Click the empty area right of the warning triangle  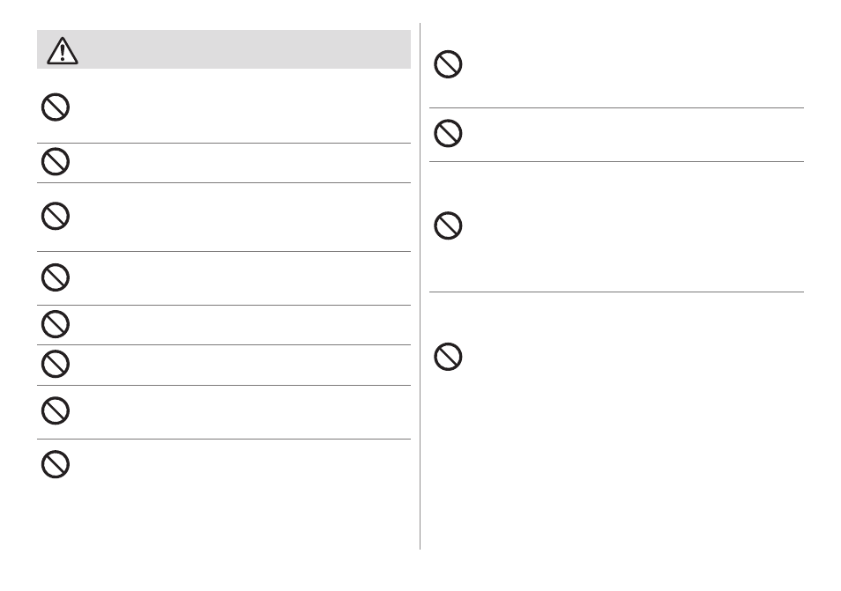click(x=245, y=49)
